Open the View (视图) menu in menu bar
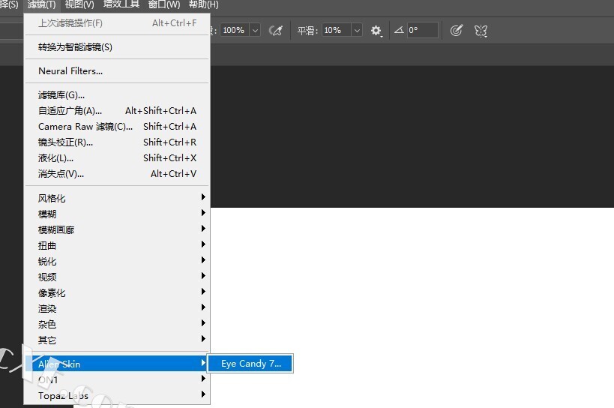Image resolution: width=614 pixels, height=408 pixels. click(79, 4)
